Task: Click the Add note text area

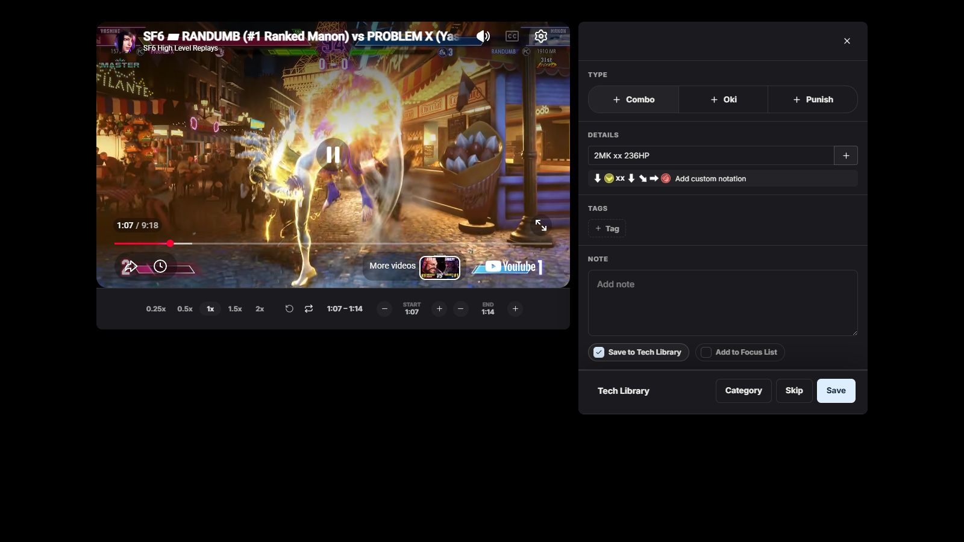Action: [723, 303]
